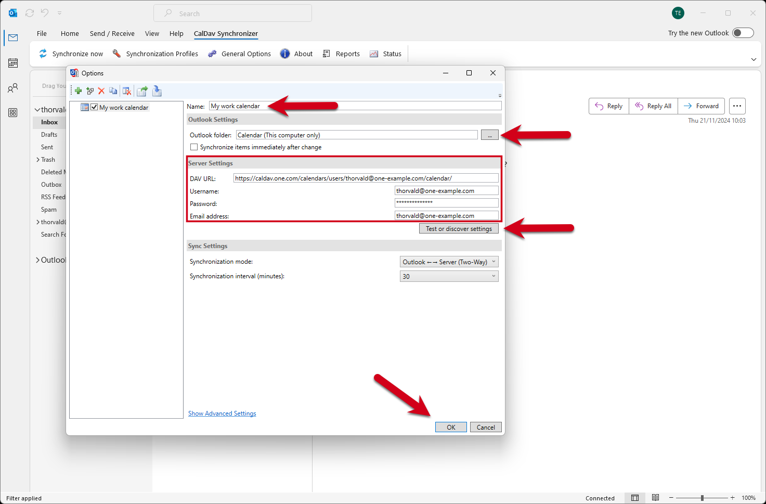Copy the My work calendar profile
The height and width of the screenshot is (504, 766).
(113, 91)
